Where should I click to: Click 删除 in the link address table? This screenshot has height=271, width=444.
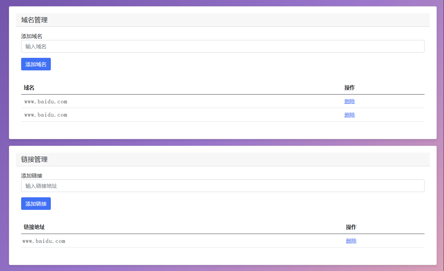(351, 241)
